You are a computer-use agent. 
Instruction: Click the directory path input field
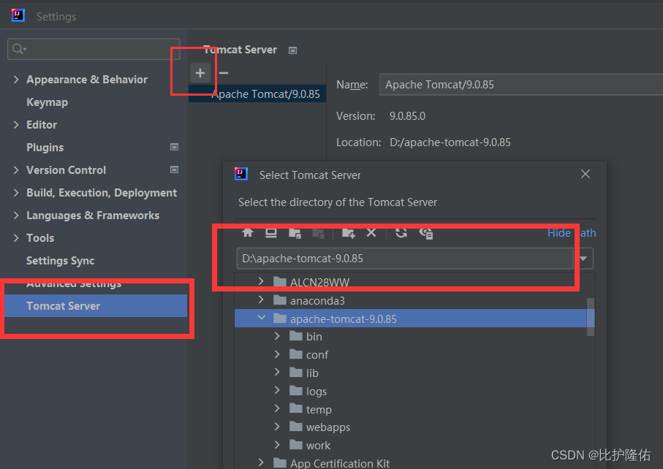click(405, 259)
